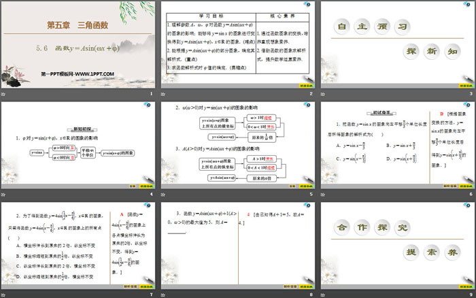Click the animation star icon under slide 9
The width and height of the screenshot is (476, 298).
click(x=322, y=294)
